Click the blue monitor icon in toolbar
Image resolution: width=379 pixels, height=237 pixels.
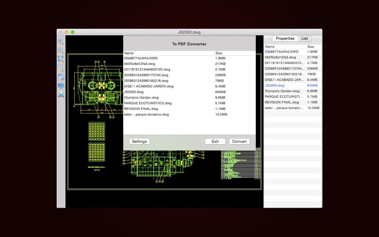61,86
